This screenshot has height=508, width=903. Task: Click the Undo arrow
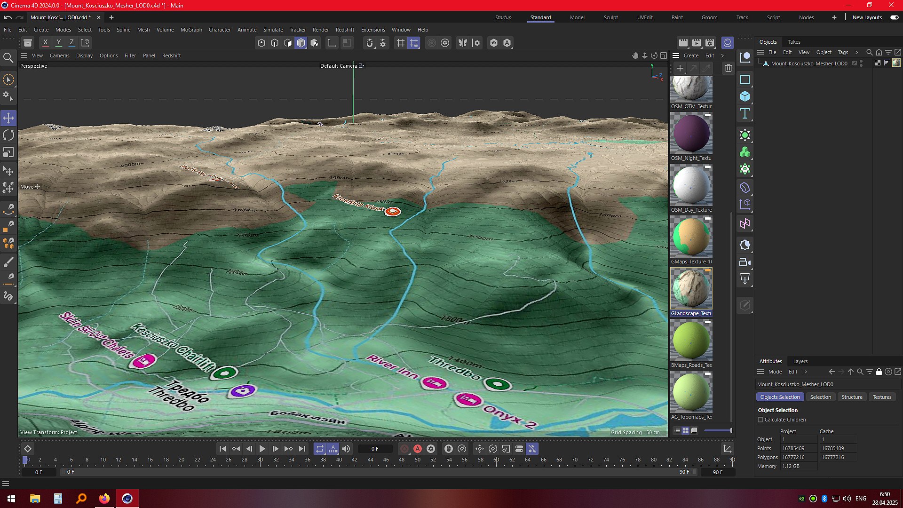tap(8, 17)
